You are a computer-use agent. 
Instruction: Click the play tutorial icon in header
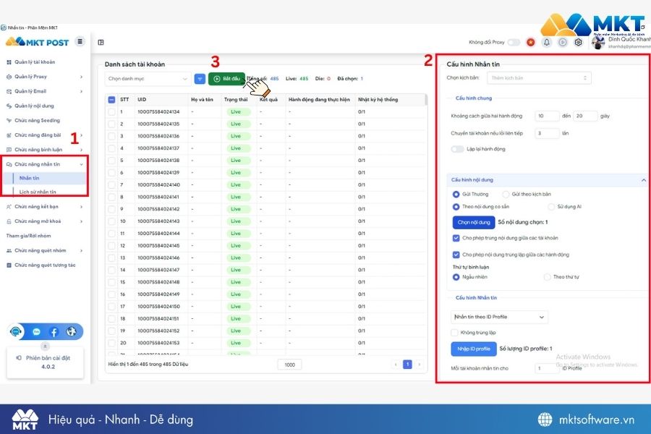coord(563,43)
